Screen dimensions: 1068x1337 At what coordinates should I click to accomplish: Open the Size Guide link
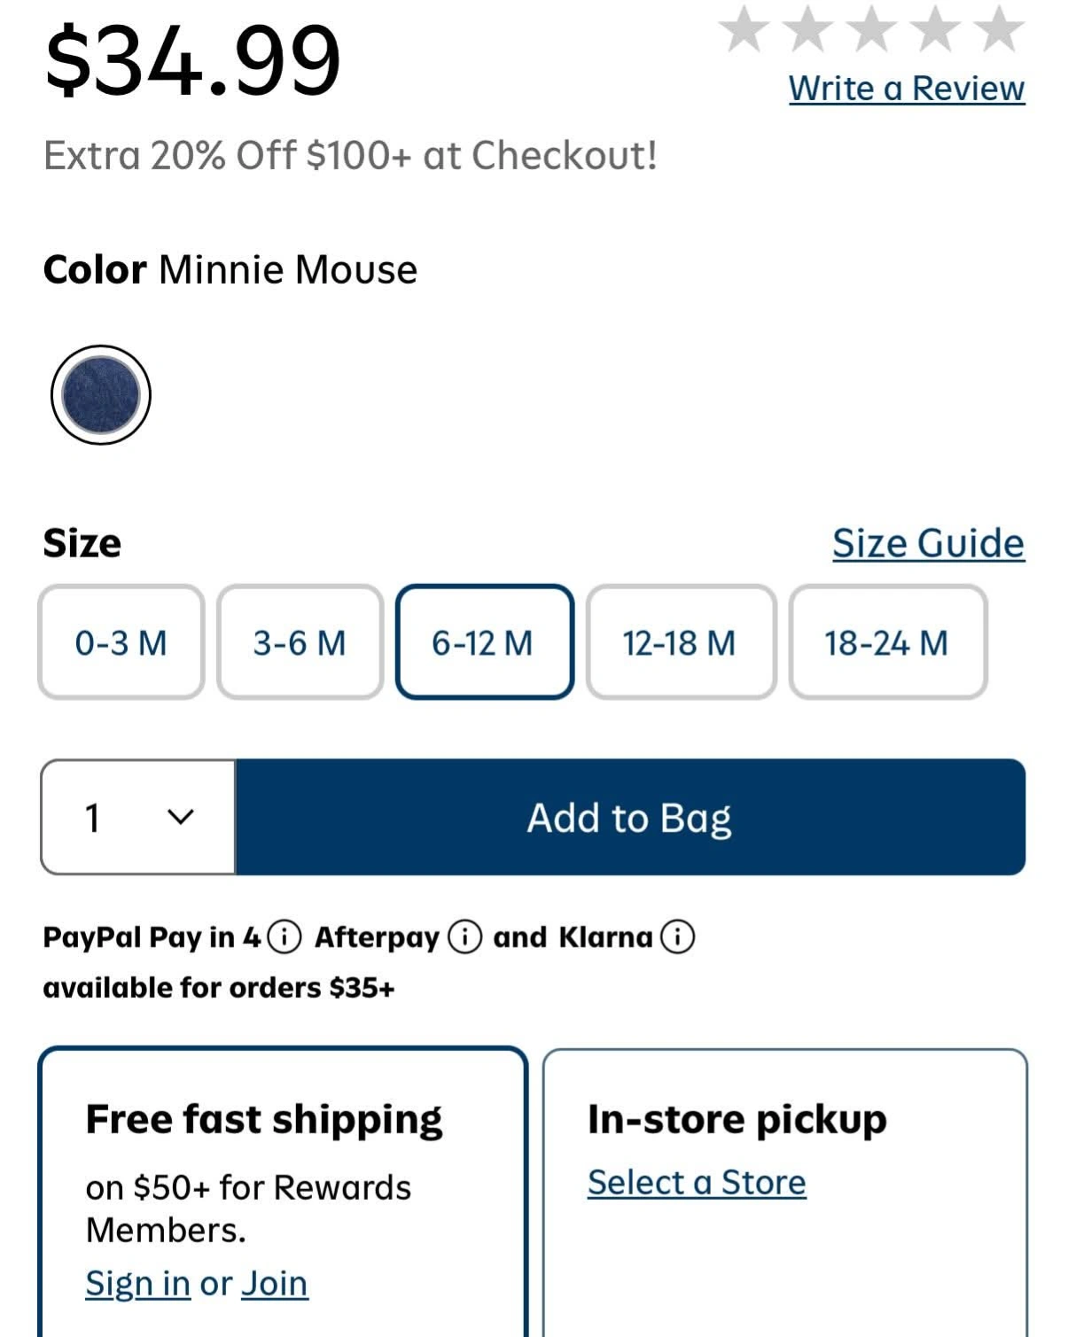pos(927,543)
